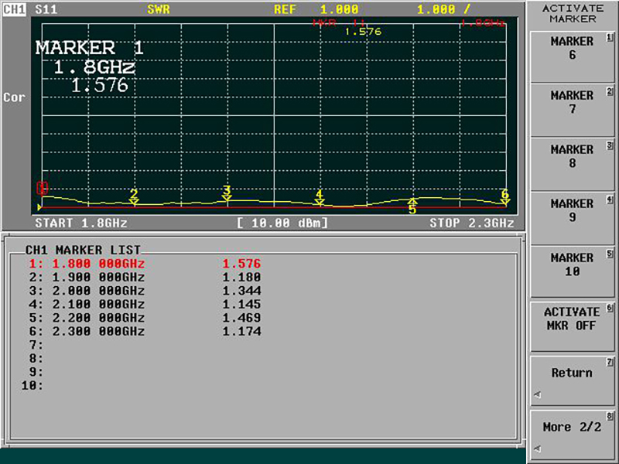Select the 1.800 GHz marker list row
Image resolution: width=619 pixels, height=464 pixels.
(144, 264)
